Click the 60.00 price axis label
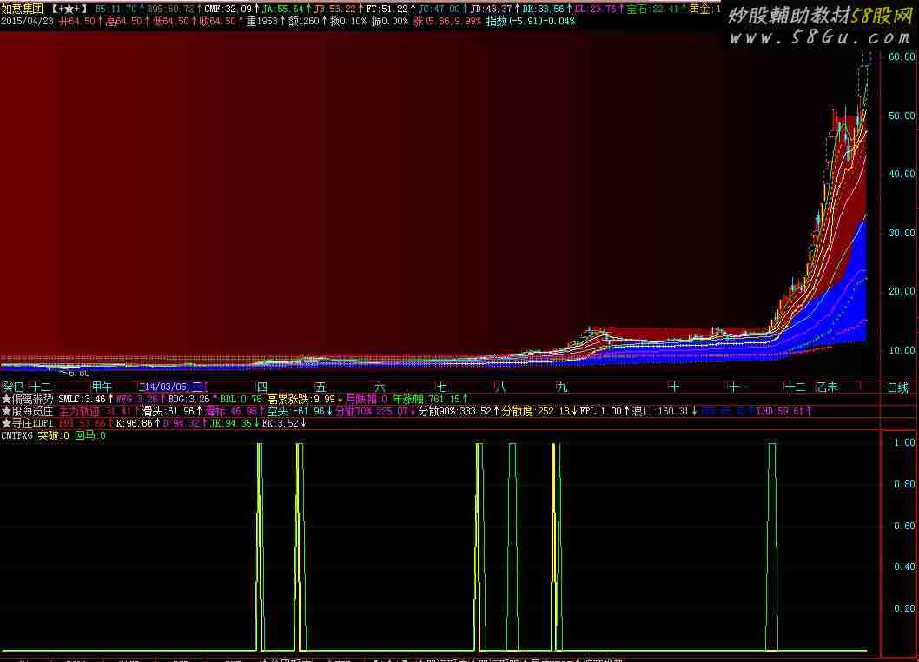 pyautogui.click(x=902, y=56)
